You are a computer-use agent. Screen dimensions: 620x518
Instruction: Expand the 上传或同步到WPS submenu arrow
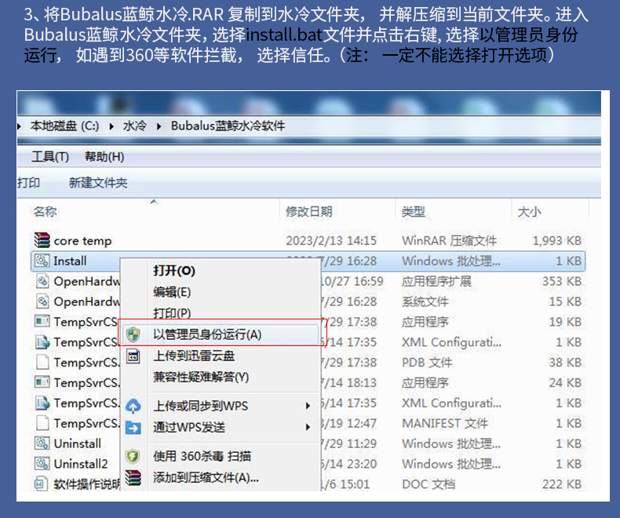pos(308,406)
